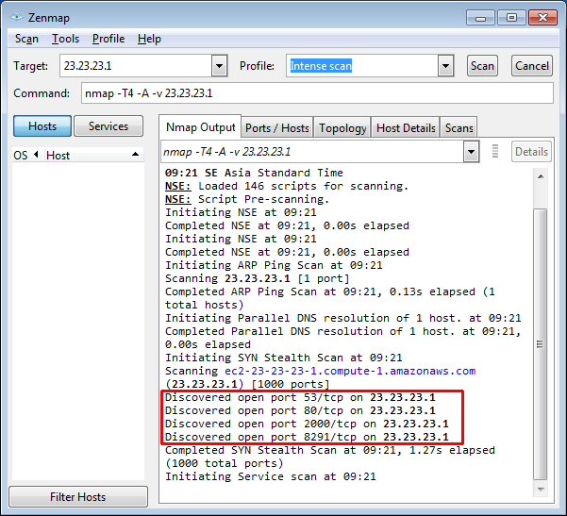Switch to Nmap Output tab

click(200, 127)
